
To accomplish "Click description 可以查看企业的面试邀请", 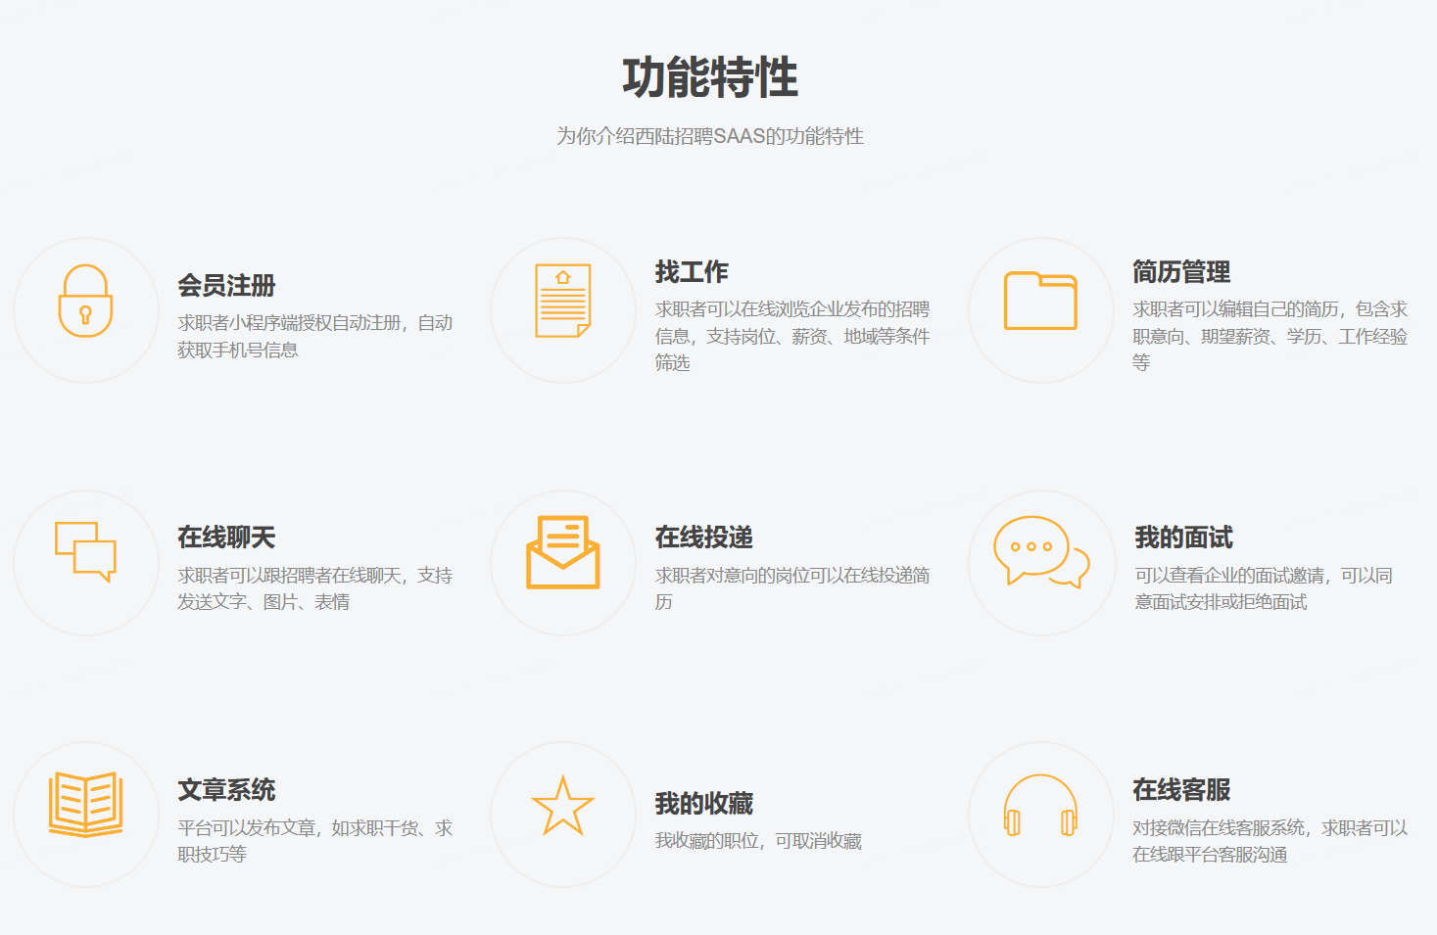I will (1264, 588).
